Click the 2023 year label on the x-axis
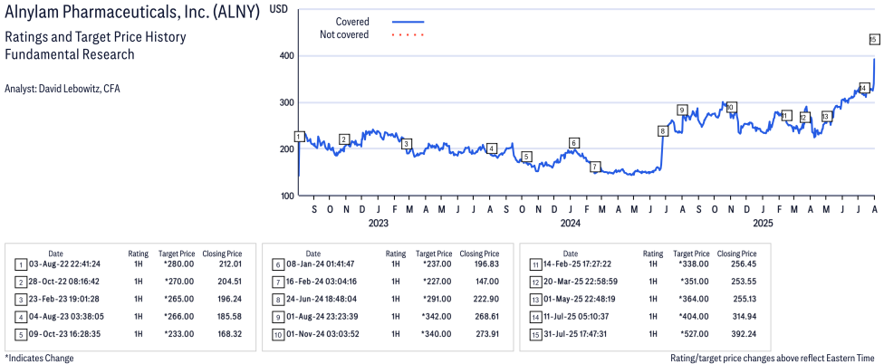 point(378,223)
